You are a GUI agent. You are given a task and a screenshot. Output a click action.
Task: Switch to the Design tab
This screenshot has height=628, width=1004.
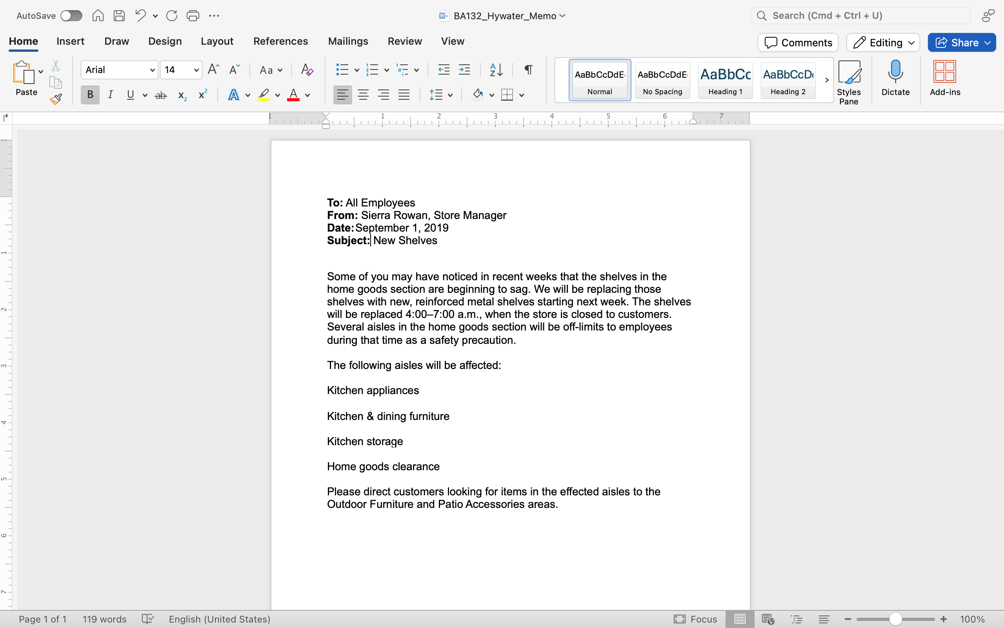[165, 41]
